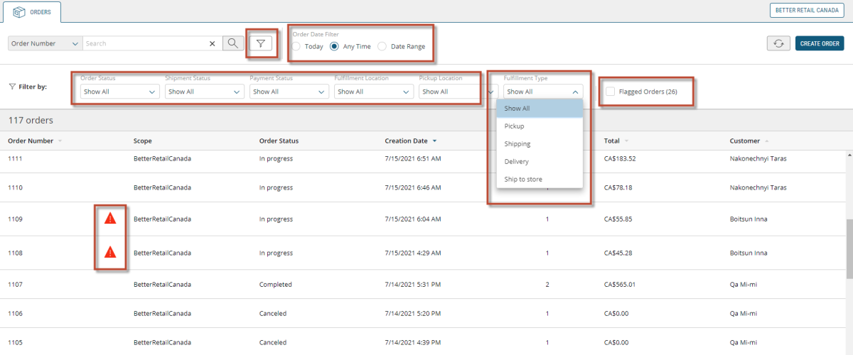853x355 pixels.
Task: Click warning flag icon on order 1109
Action: (x=110, y=219)
